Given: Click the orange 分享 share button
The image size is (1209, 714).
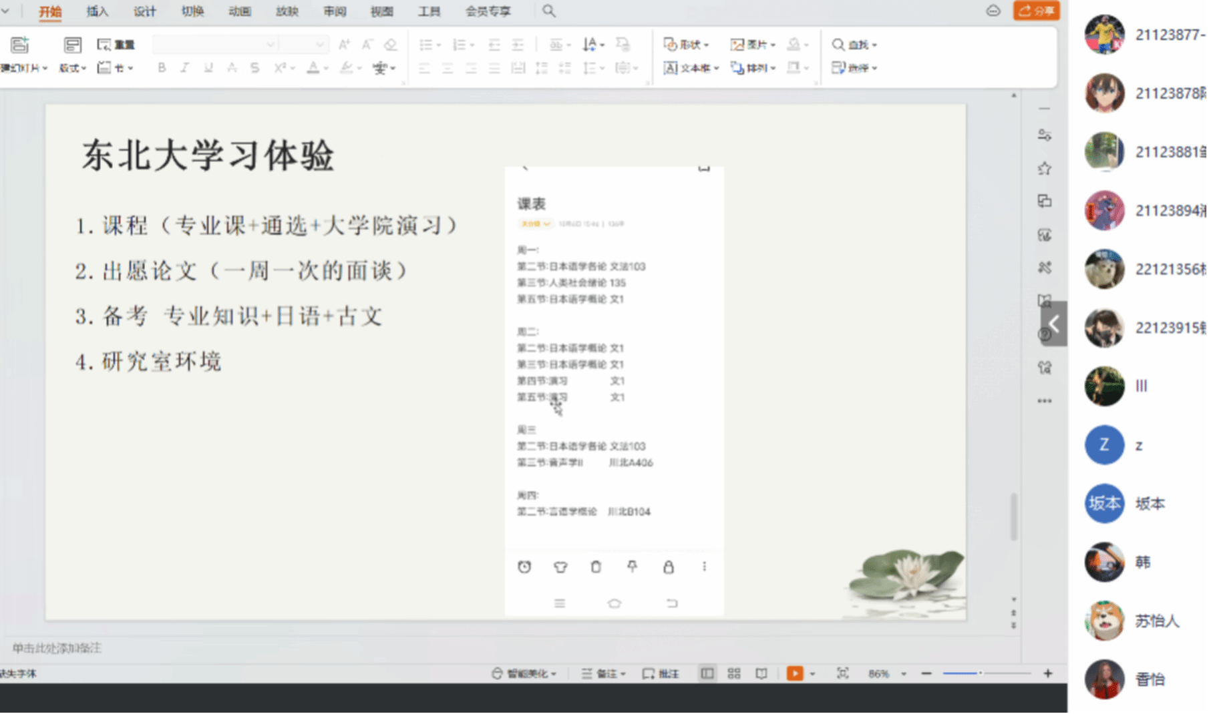Looking at the screenshot, I should pyautogui.click(x=1036, y=11).
